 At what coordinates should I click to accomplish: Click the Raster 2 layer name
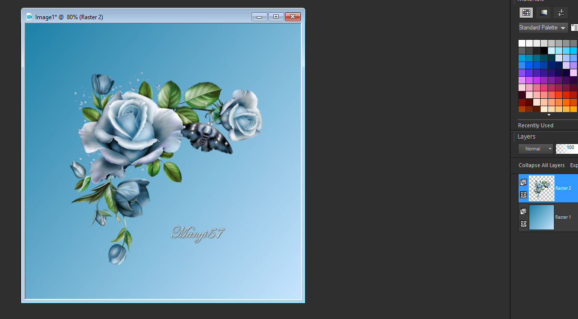pos(563,188)
